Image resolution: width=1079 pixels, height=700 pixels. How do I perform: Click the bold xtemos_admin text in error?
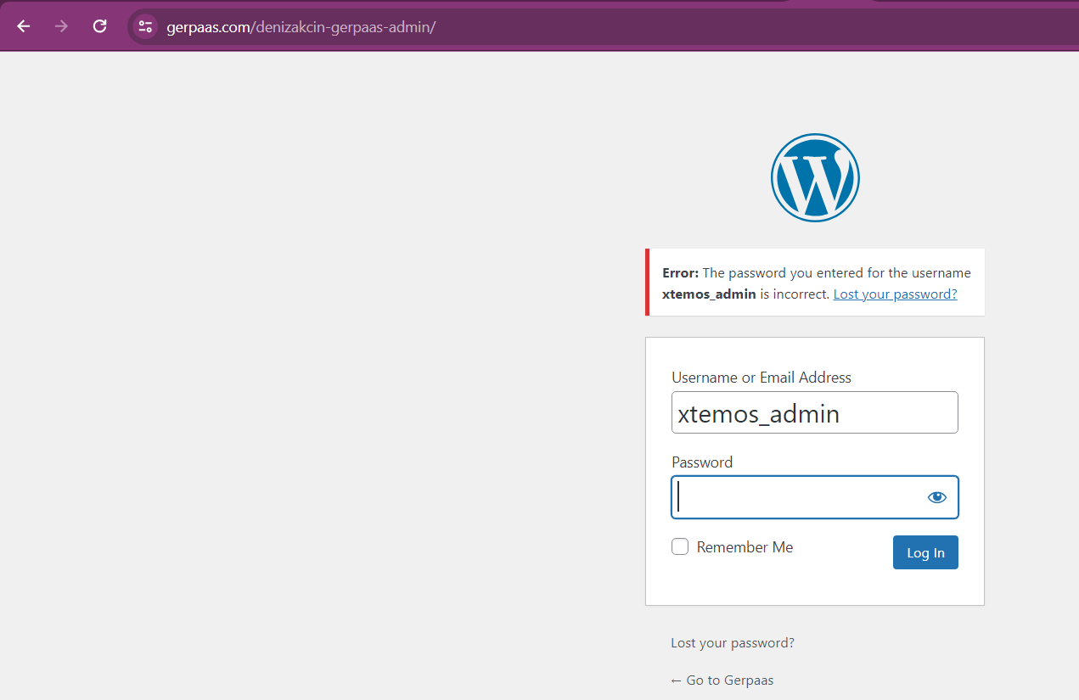709,294
